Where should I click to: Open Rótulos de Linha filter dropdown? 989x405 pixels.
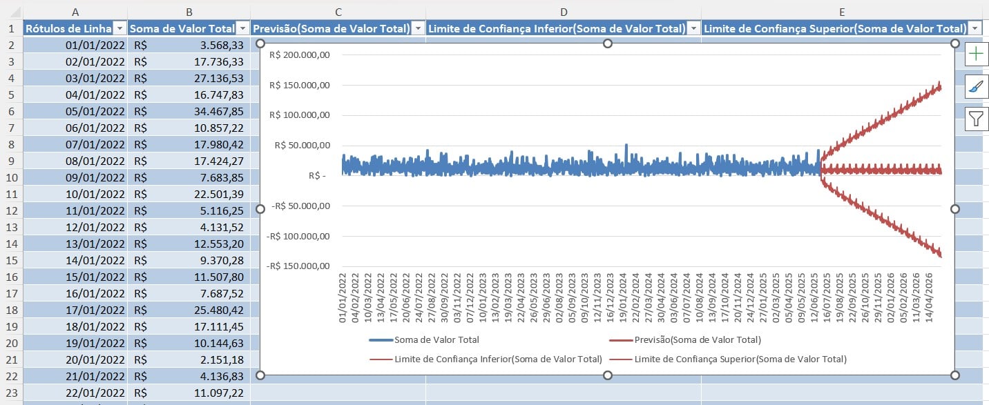[x=119, y=28]
